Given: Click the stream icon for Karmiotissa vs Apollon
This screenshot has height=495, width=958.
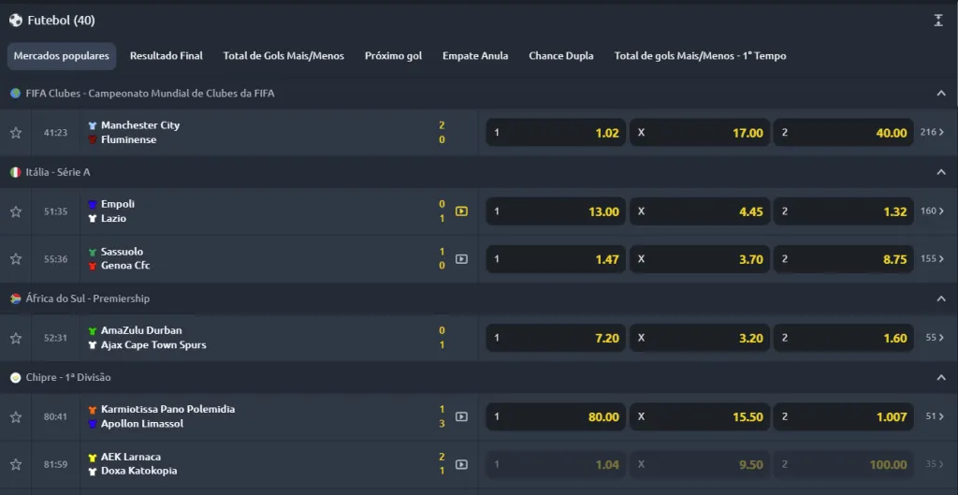Looking at the screenshot, I should [x=461, y=417].
